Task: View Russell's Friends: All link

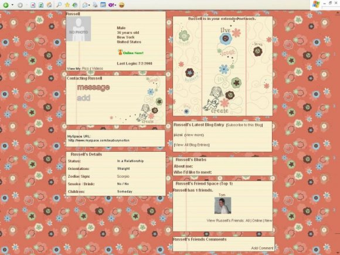Action: (x=247, y=220)
